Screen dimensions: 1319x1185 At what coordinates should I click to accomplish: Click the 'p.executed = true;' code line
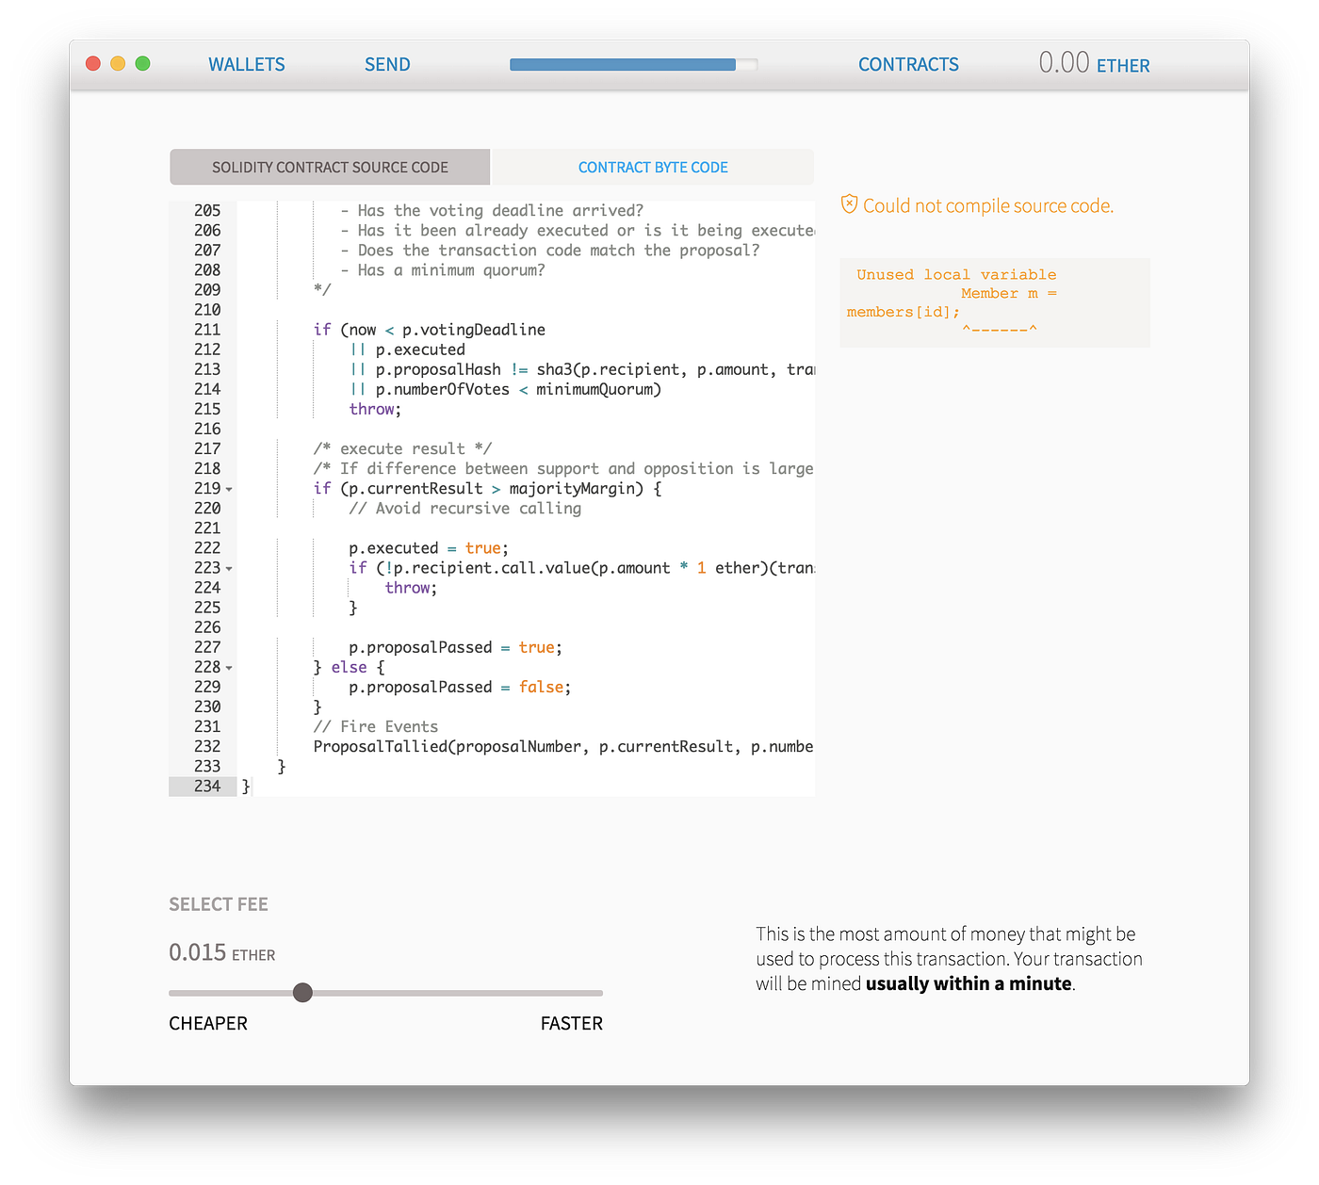tap(429, 548)
